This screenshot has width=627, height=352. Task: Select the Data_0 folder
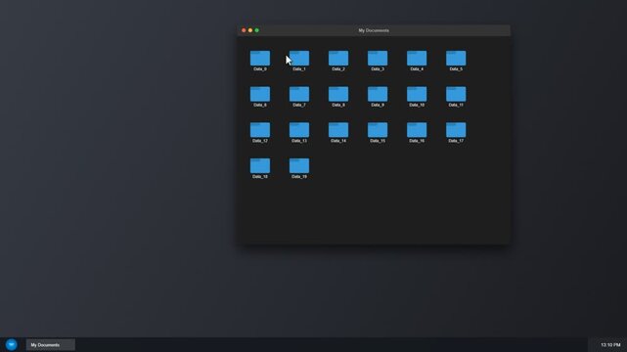pos(260,59)
